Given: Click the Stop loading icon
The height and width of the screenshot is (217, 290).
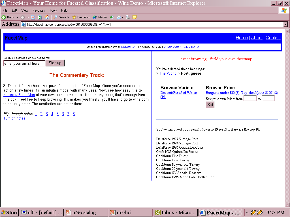Looking at the screenshot, I should click(x=33, y=17).
